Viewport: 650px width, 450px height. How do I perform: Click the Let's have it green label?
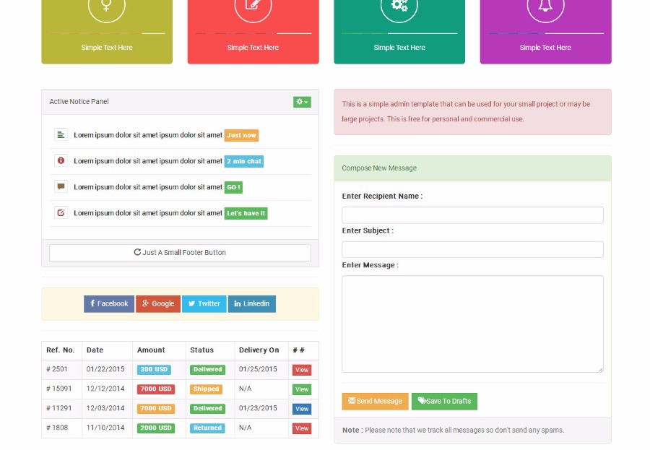tap(246, 213)
